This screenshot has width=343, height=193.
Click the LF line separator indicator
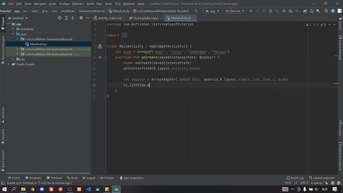click(x=295, y=183)
